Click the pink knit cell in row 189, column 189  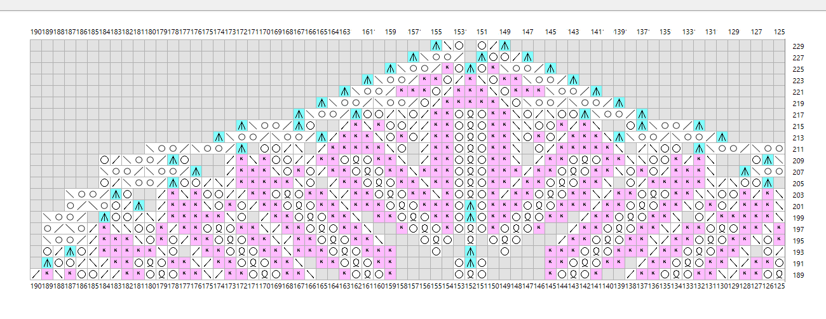point(47,274)
